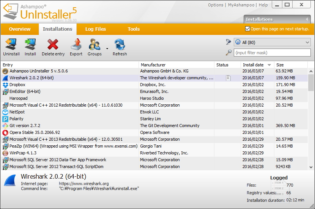Click the 9243 KB size value
This screenshot has height=209, width=315.
point(283,167)
